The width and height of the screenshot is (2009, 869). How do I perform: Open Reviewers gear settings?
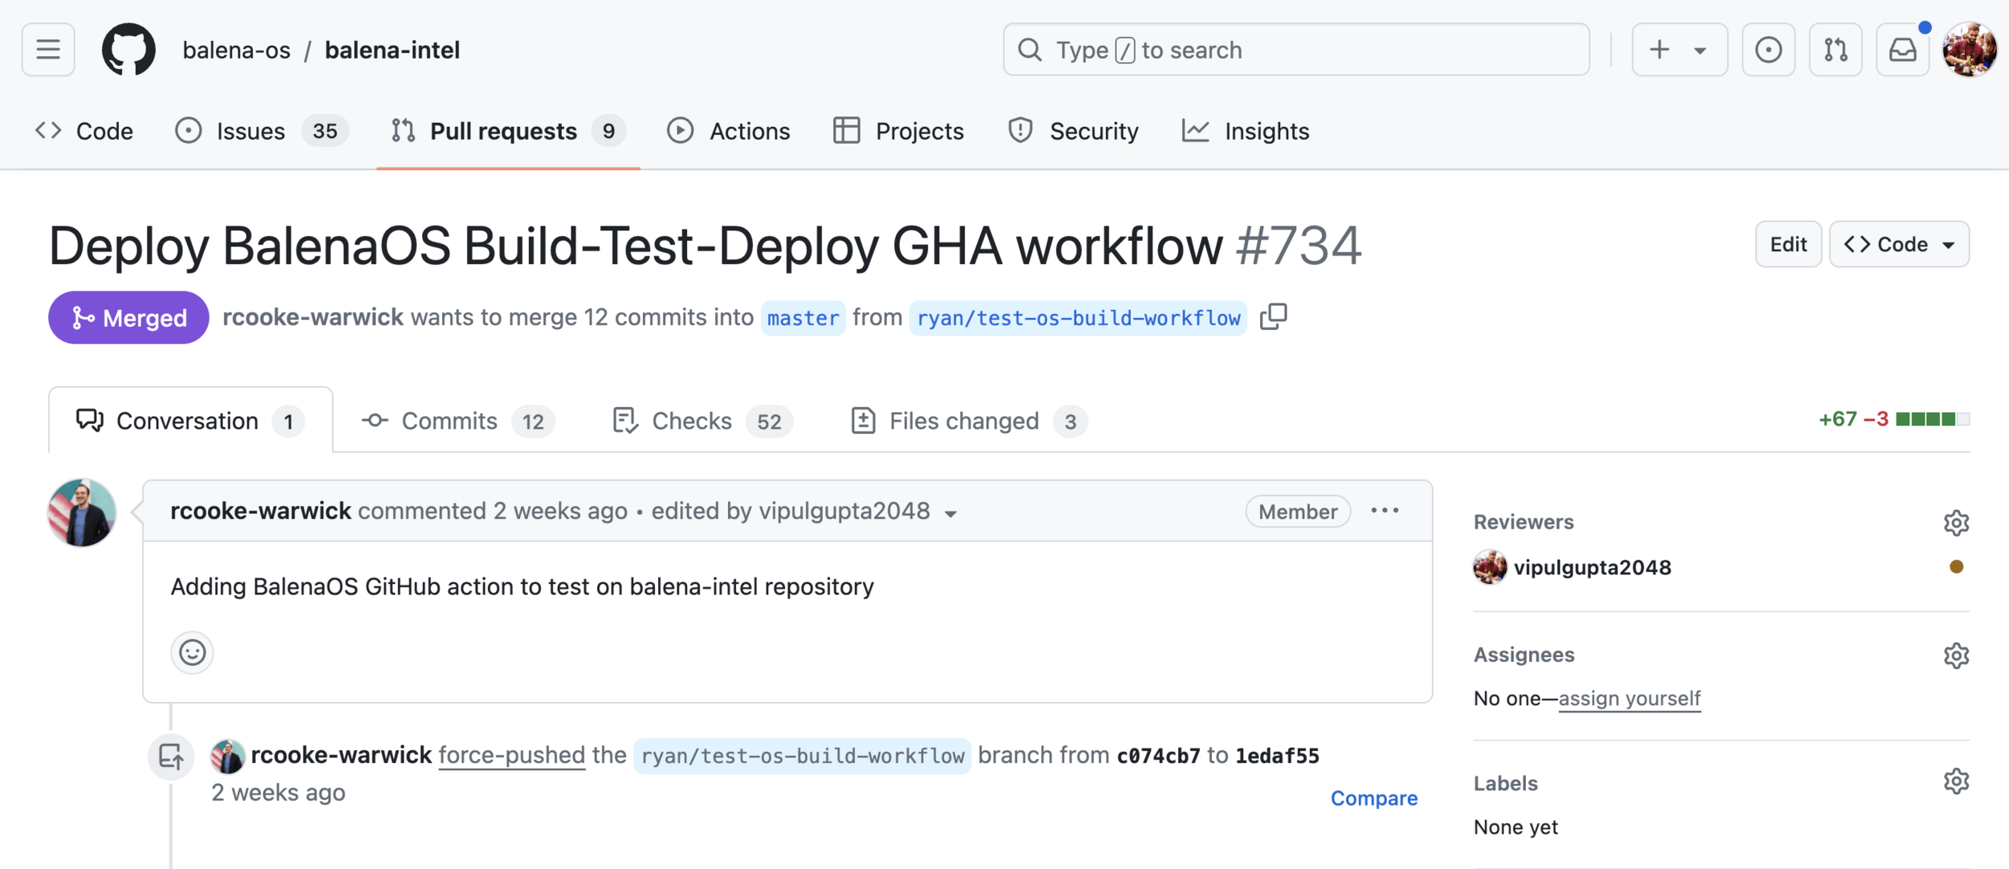point(1955,523)
